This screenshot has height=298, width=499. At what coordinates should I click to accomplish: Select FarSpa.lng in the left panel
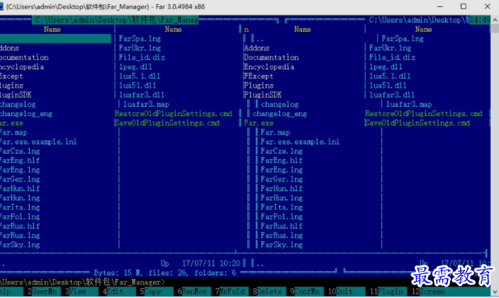[140, 39]
